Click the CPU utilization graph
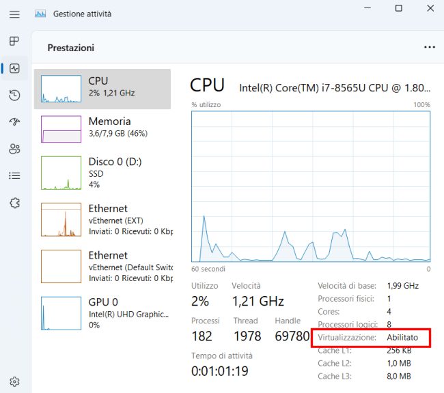The height and width of the screenshot is (393, 444). click(311, 186)
